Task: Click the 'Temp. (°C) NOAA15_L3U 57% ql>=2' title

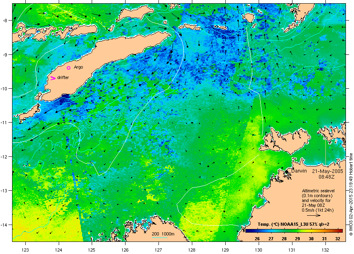Action: [x=293, y=225]
